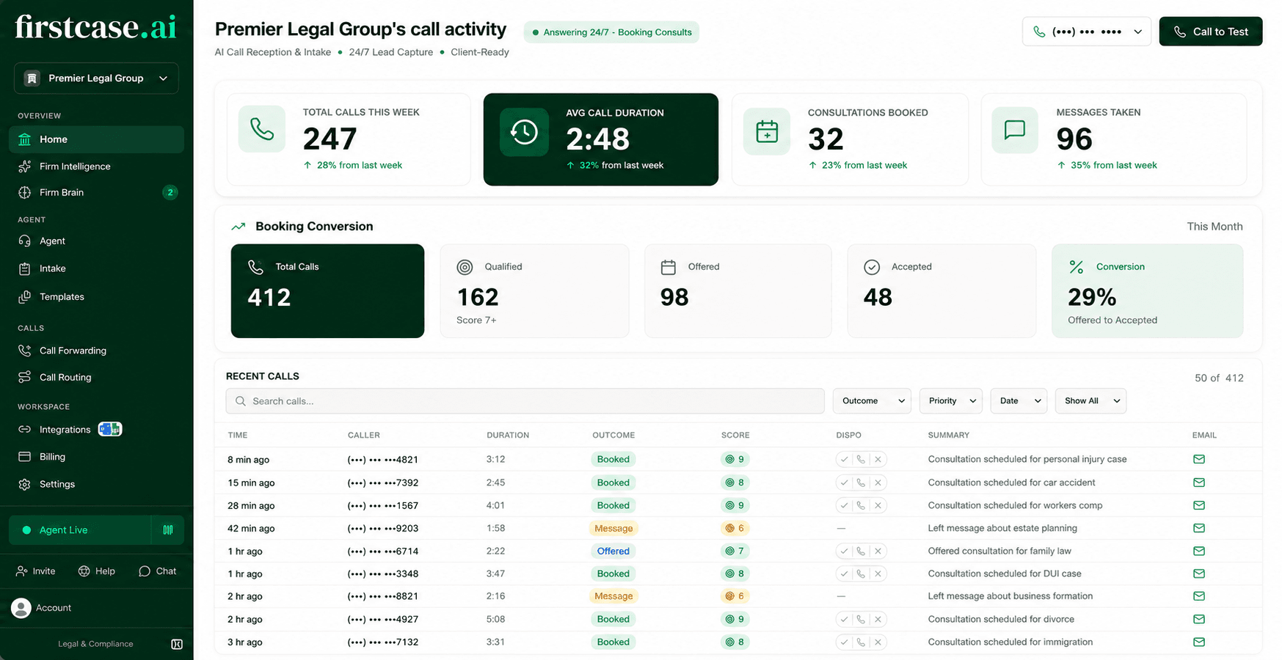Viewport: 1282px width, 660px height.
Task: Go to Home in sidebar
Action: [x=96, y=139]
